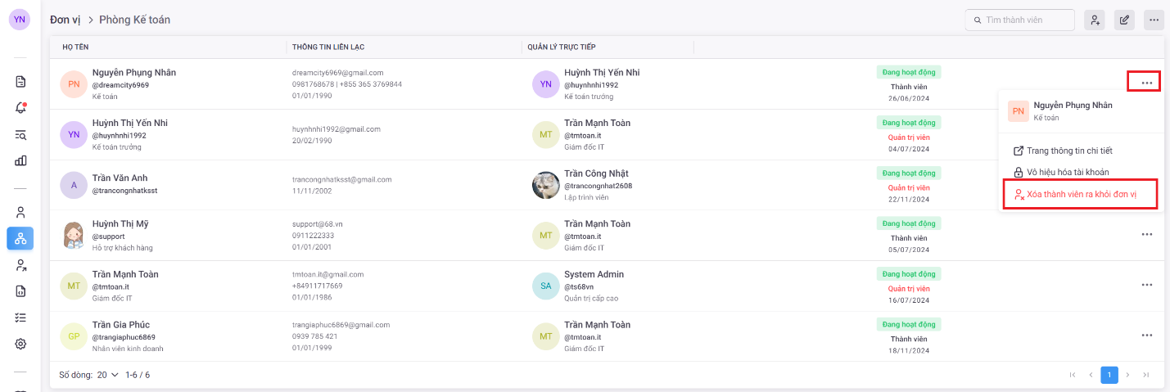The image size is (1170, 392).
Task: Click the organization units sidebar icon
Action: [20, 238]
